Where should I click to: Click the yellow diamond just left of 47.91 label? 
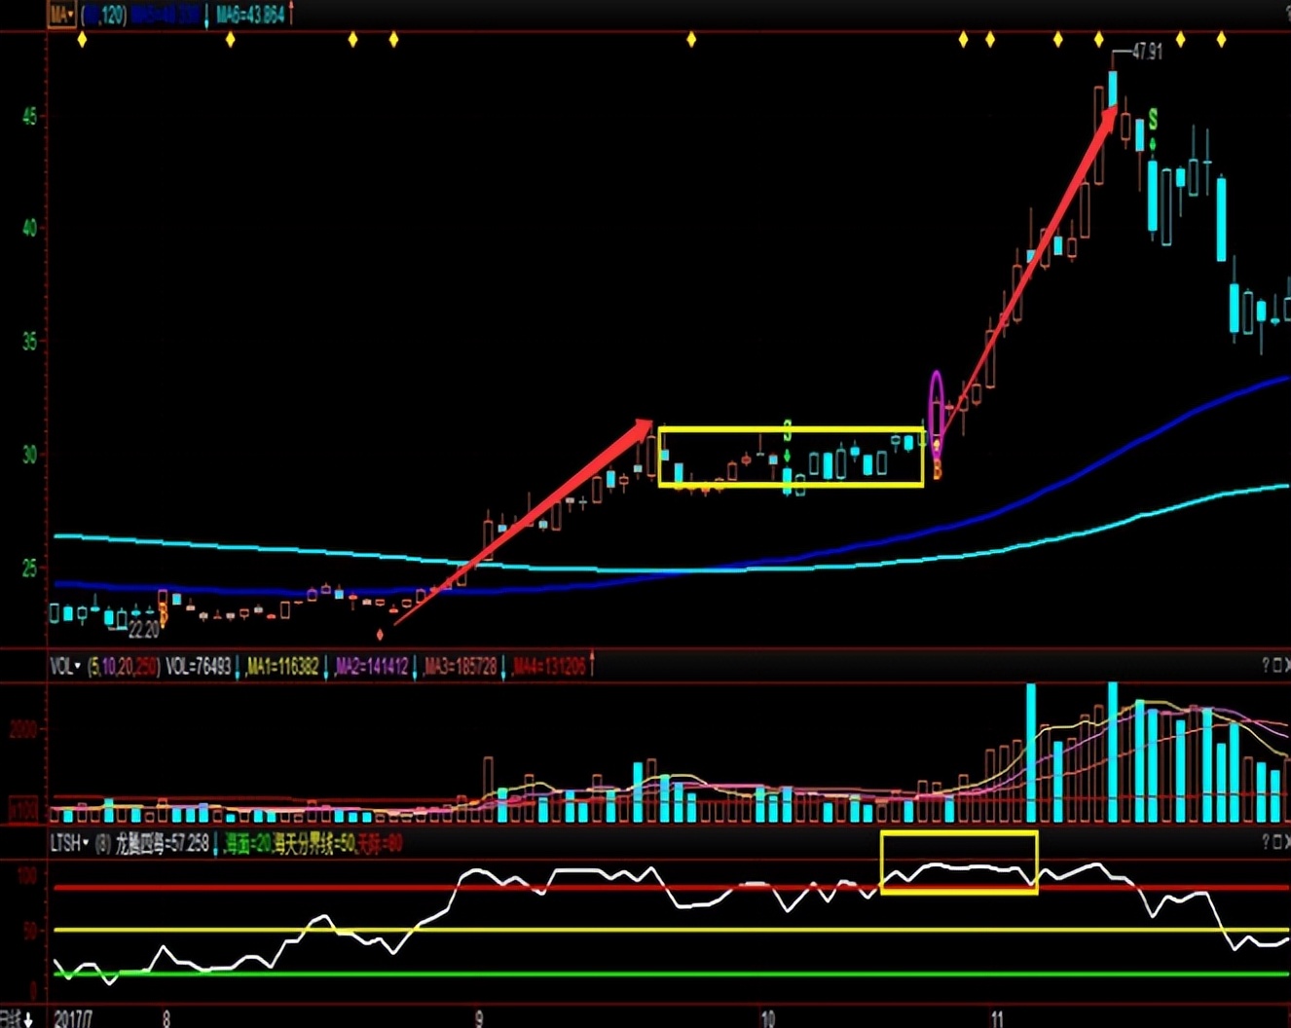point(1099,40)
